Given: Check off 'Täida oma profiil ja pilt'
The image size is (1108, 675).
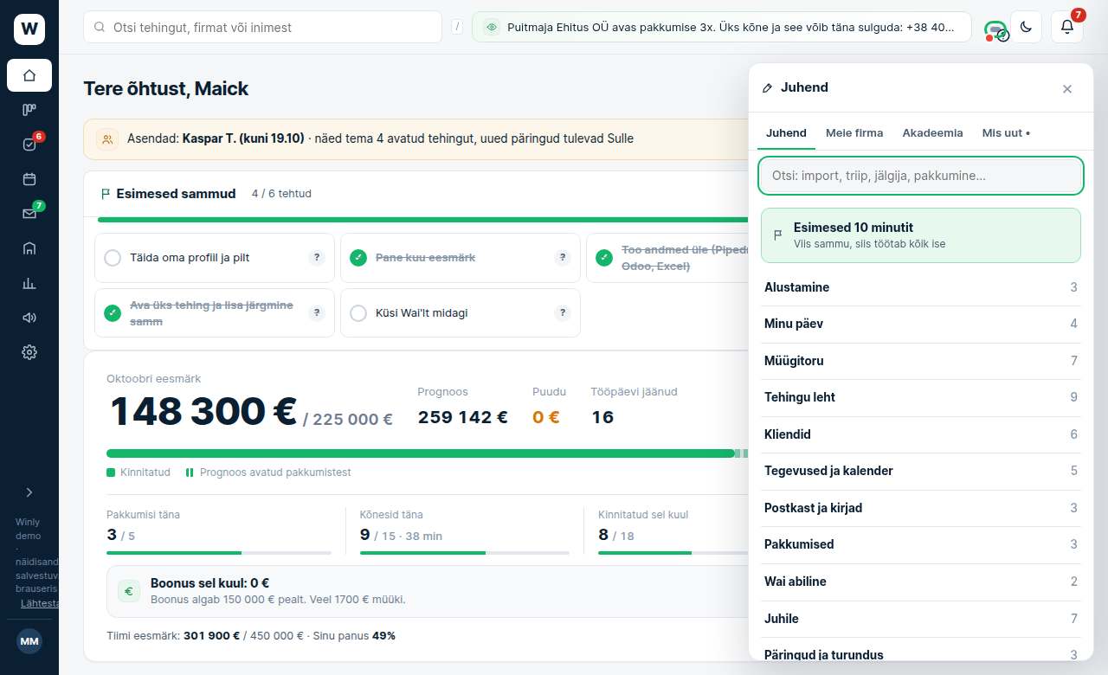Looking at the screenshot, I should point(113,258).
